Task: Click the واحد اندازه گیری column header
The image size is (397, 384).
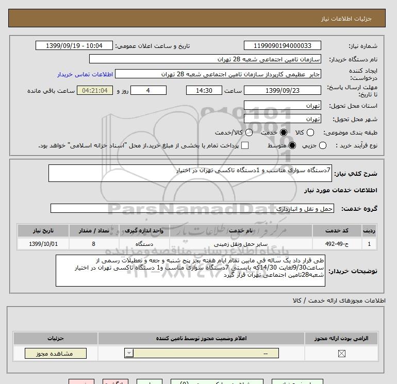Action: point(144,230)
